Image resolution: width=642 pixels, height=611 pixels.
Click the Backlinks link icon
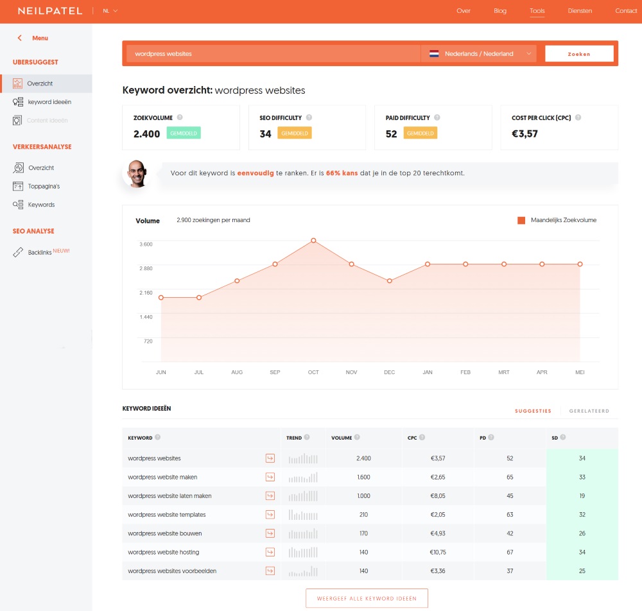point(18,252)
